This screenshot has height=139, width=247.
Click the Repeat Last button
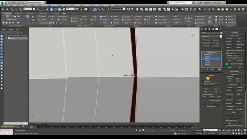(x=235, y=74)
